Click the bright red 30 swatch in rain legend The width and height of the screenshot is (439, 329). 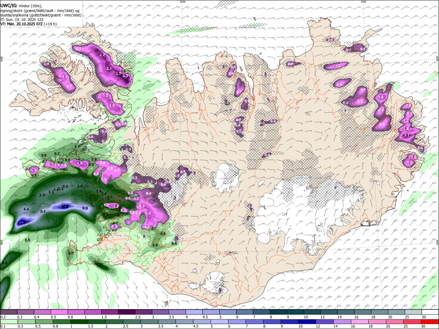[x=430, y=321]
